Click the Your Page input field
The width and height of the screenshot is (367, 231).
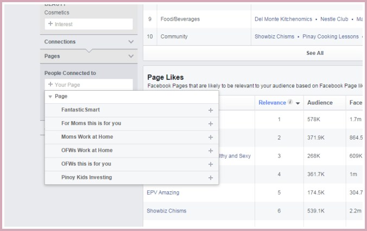pyautogui.click(x=88, y=85)
